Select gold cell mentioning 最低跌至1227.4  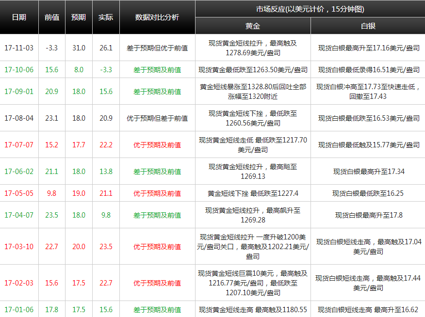coord(253,193)
